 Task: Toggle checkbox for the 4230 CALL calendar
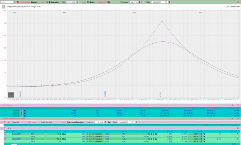pyautogui.click(x=5, y=139)
